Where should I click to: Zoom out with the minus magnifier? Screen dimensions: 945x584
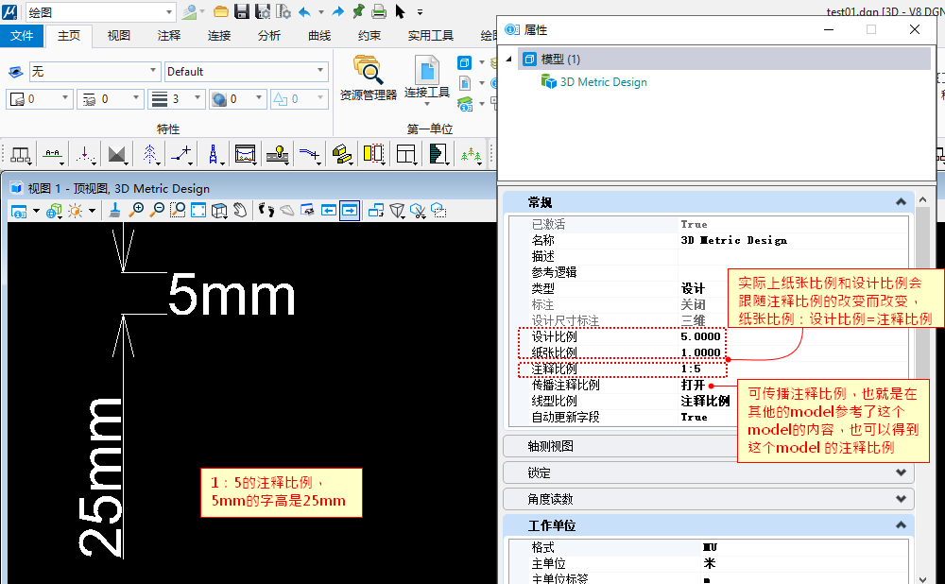[x=157, y=211]
